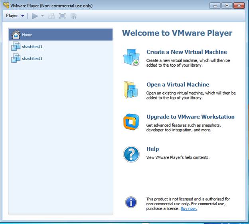Screen dimensions: 249x224
Task: Click the Home house icon in library
Action: point(16,34)
